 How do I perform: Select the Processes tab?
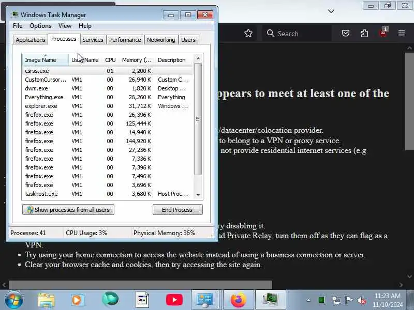click(64, 39)
